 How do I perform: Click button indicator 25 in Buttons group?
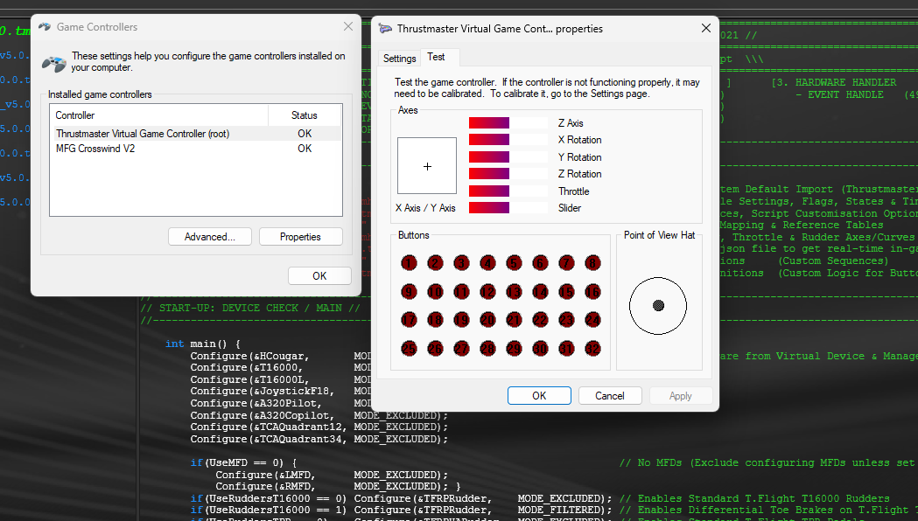coord(409,349)
